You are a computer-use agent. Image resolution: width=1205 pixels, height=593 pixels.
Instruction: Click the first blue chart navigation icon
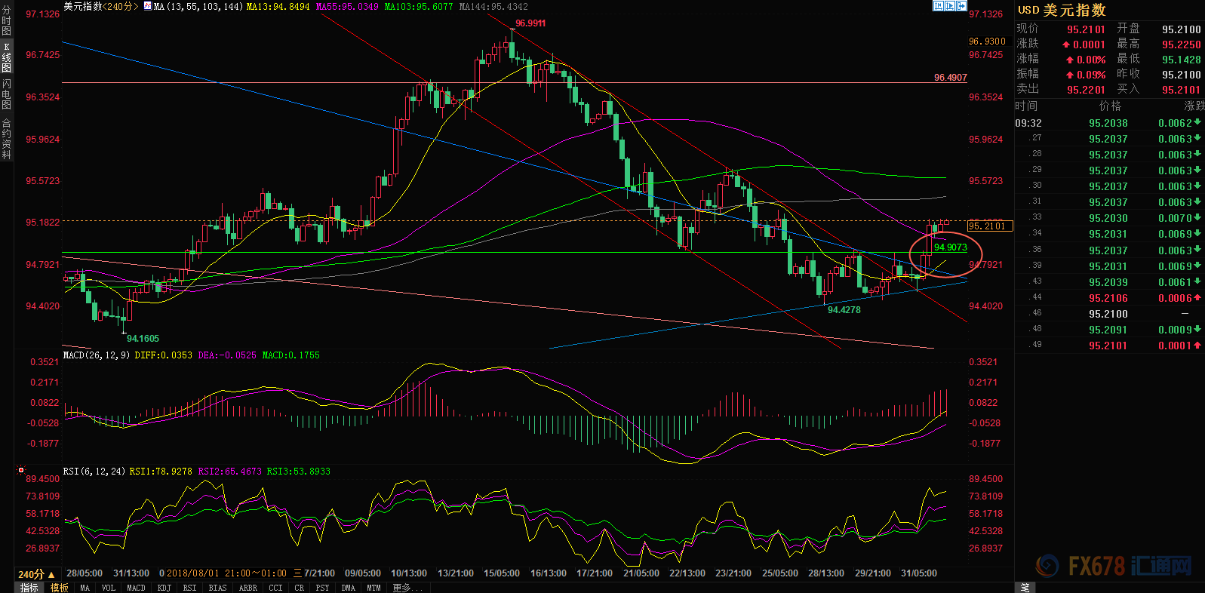(x=938, y=6)
